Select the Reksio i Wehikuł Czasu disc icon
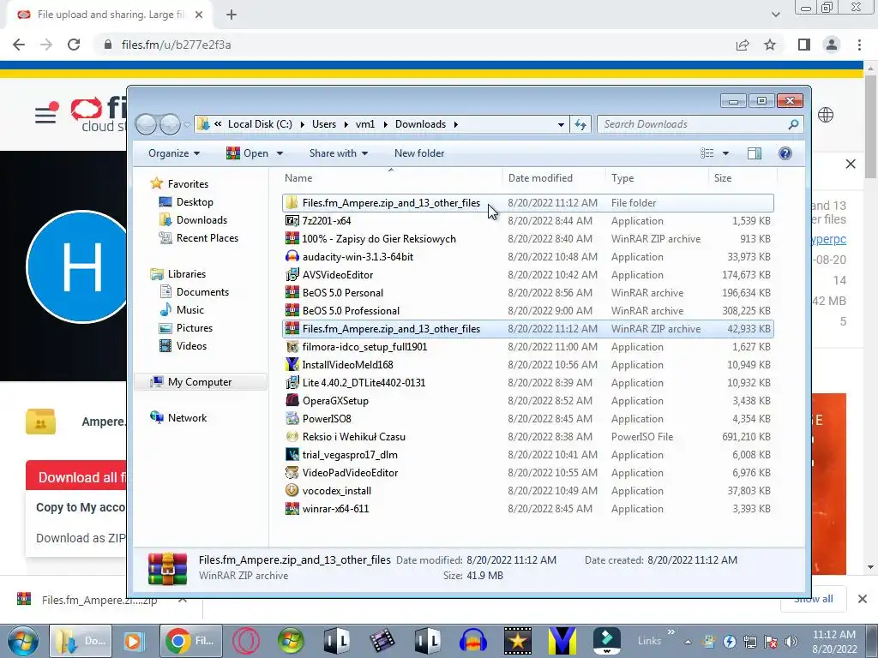This screenshot has width=878, height=658. coord(292,436)
